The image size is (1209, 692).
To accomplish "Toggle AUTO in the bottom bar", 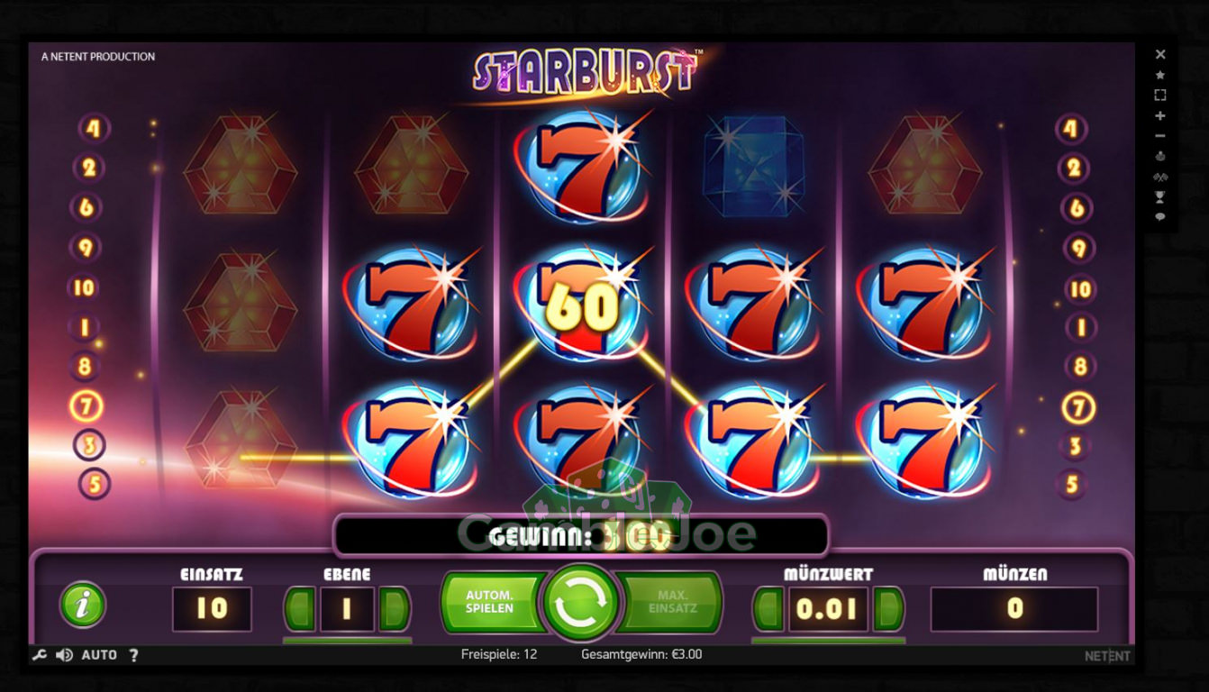I will point(99,655).
